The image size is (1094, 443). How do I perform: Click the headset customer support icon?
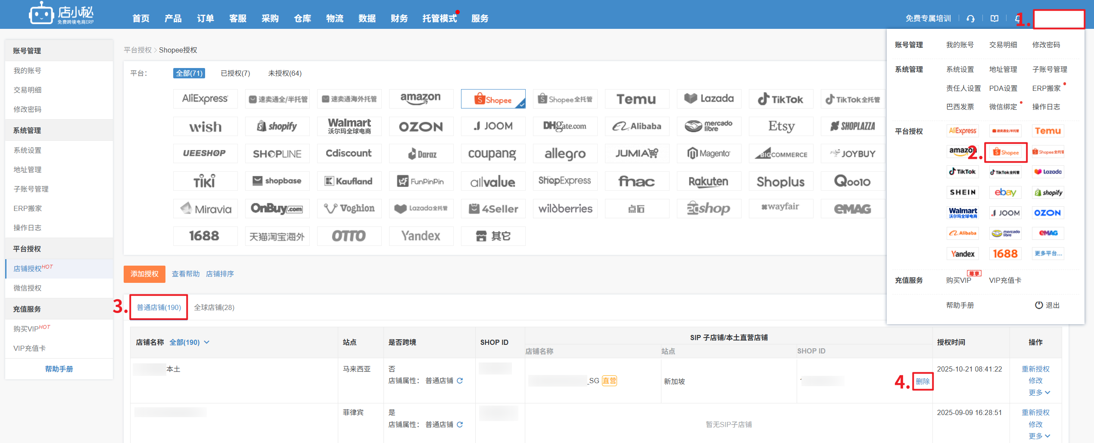tap(970, 19)
